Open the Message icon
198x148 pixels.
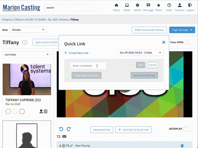pyautogui.click(x=148, y=6)
